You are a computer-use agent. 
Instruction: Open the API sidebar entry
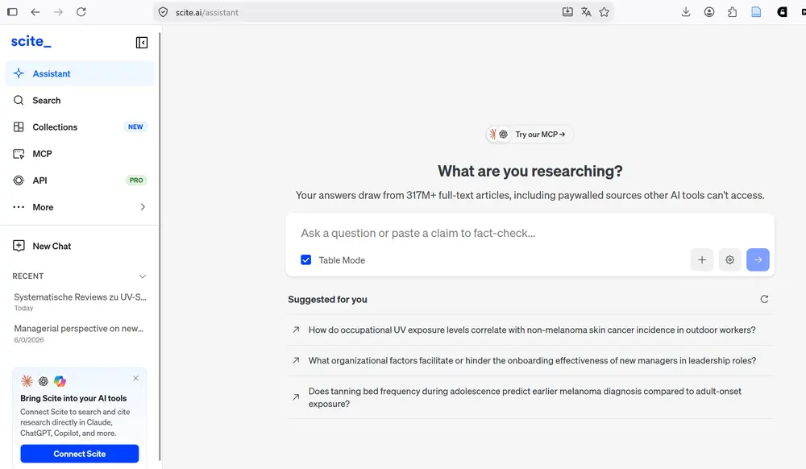coord(80,181)
